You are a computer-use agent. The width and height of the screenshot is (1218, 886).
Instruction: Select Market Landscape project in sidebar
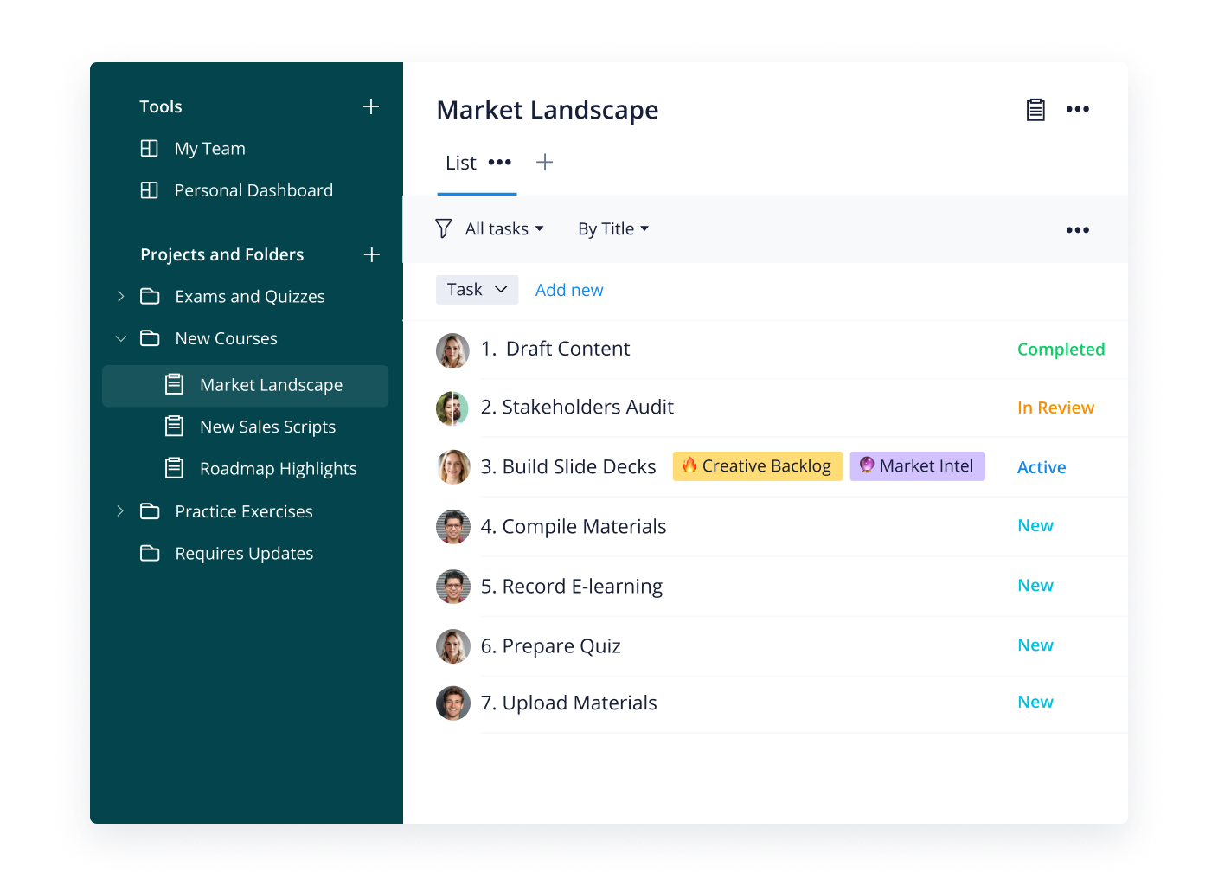245,386
